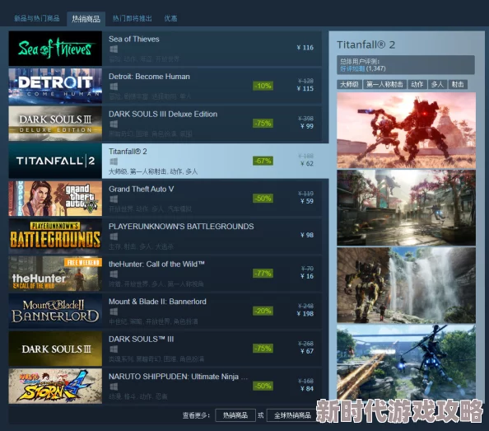Open the Grand Theft Auto V title
Screen dimensions: 489x431
click(141, 189)
